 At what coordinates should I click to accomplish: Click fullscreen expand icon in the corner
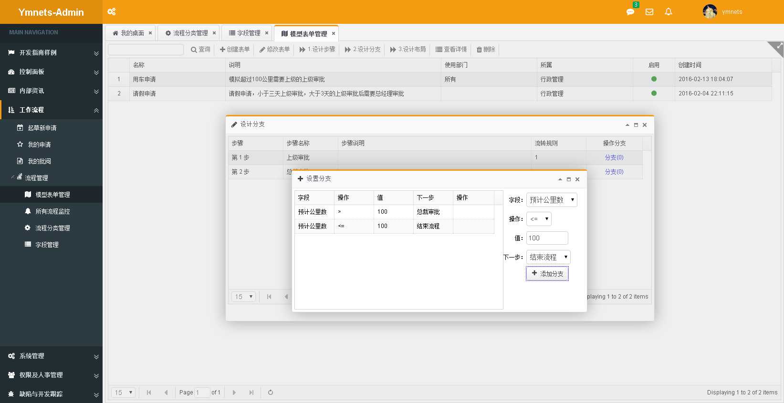tap(779, 46)
